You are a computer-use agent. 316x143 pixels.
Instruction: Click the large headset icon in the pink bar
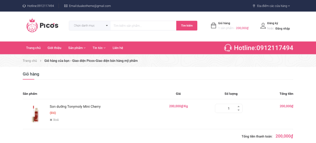(x=228, y=48)
